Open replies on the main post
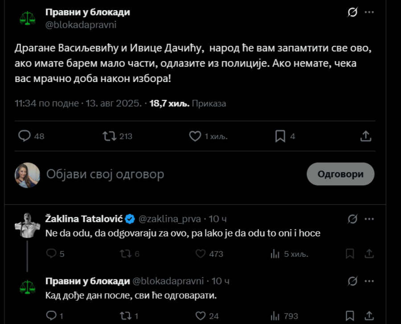Image resolution: width=401 pixels, height=324 pixels. [x=24, y=136]
